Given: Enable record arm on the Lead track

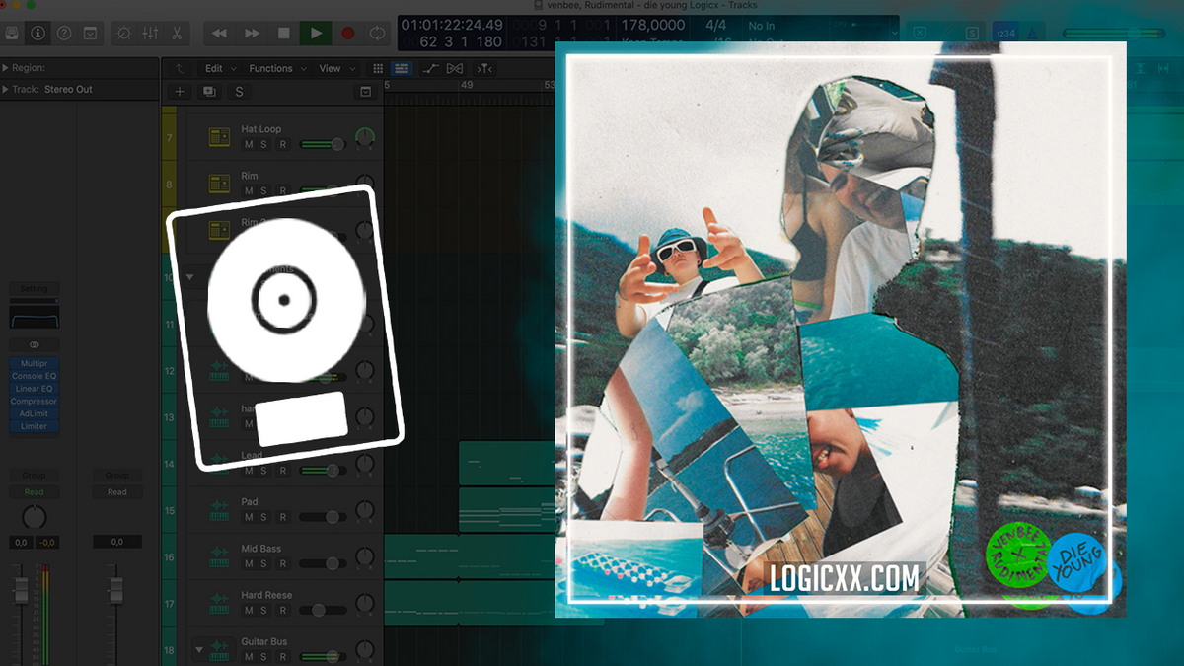Looking at the screenshot, I should pos(282,470).
